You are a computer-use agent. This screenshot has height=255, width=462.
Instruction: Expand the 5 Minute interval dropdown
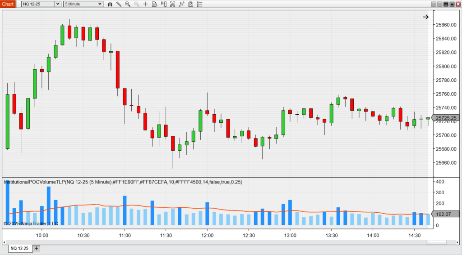click(x=99, y=4)
